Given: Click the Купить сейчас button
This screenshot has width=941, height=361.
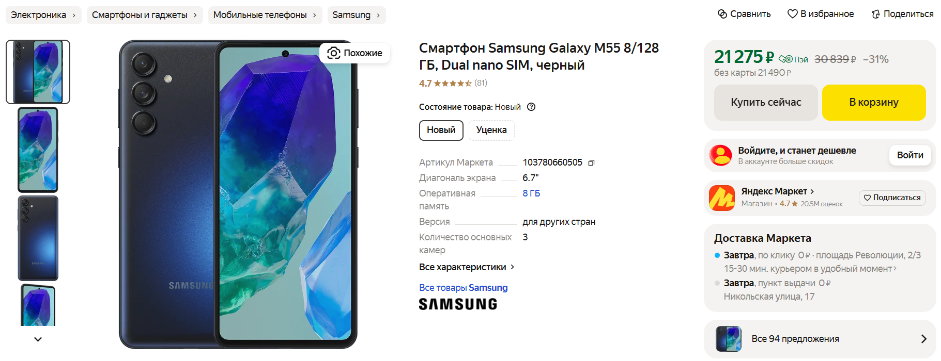Looking at the screenshot, I should point(765,102).
